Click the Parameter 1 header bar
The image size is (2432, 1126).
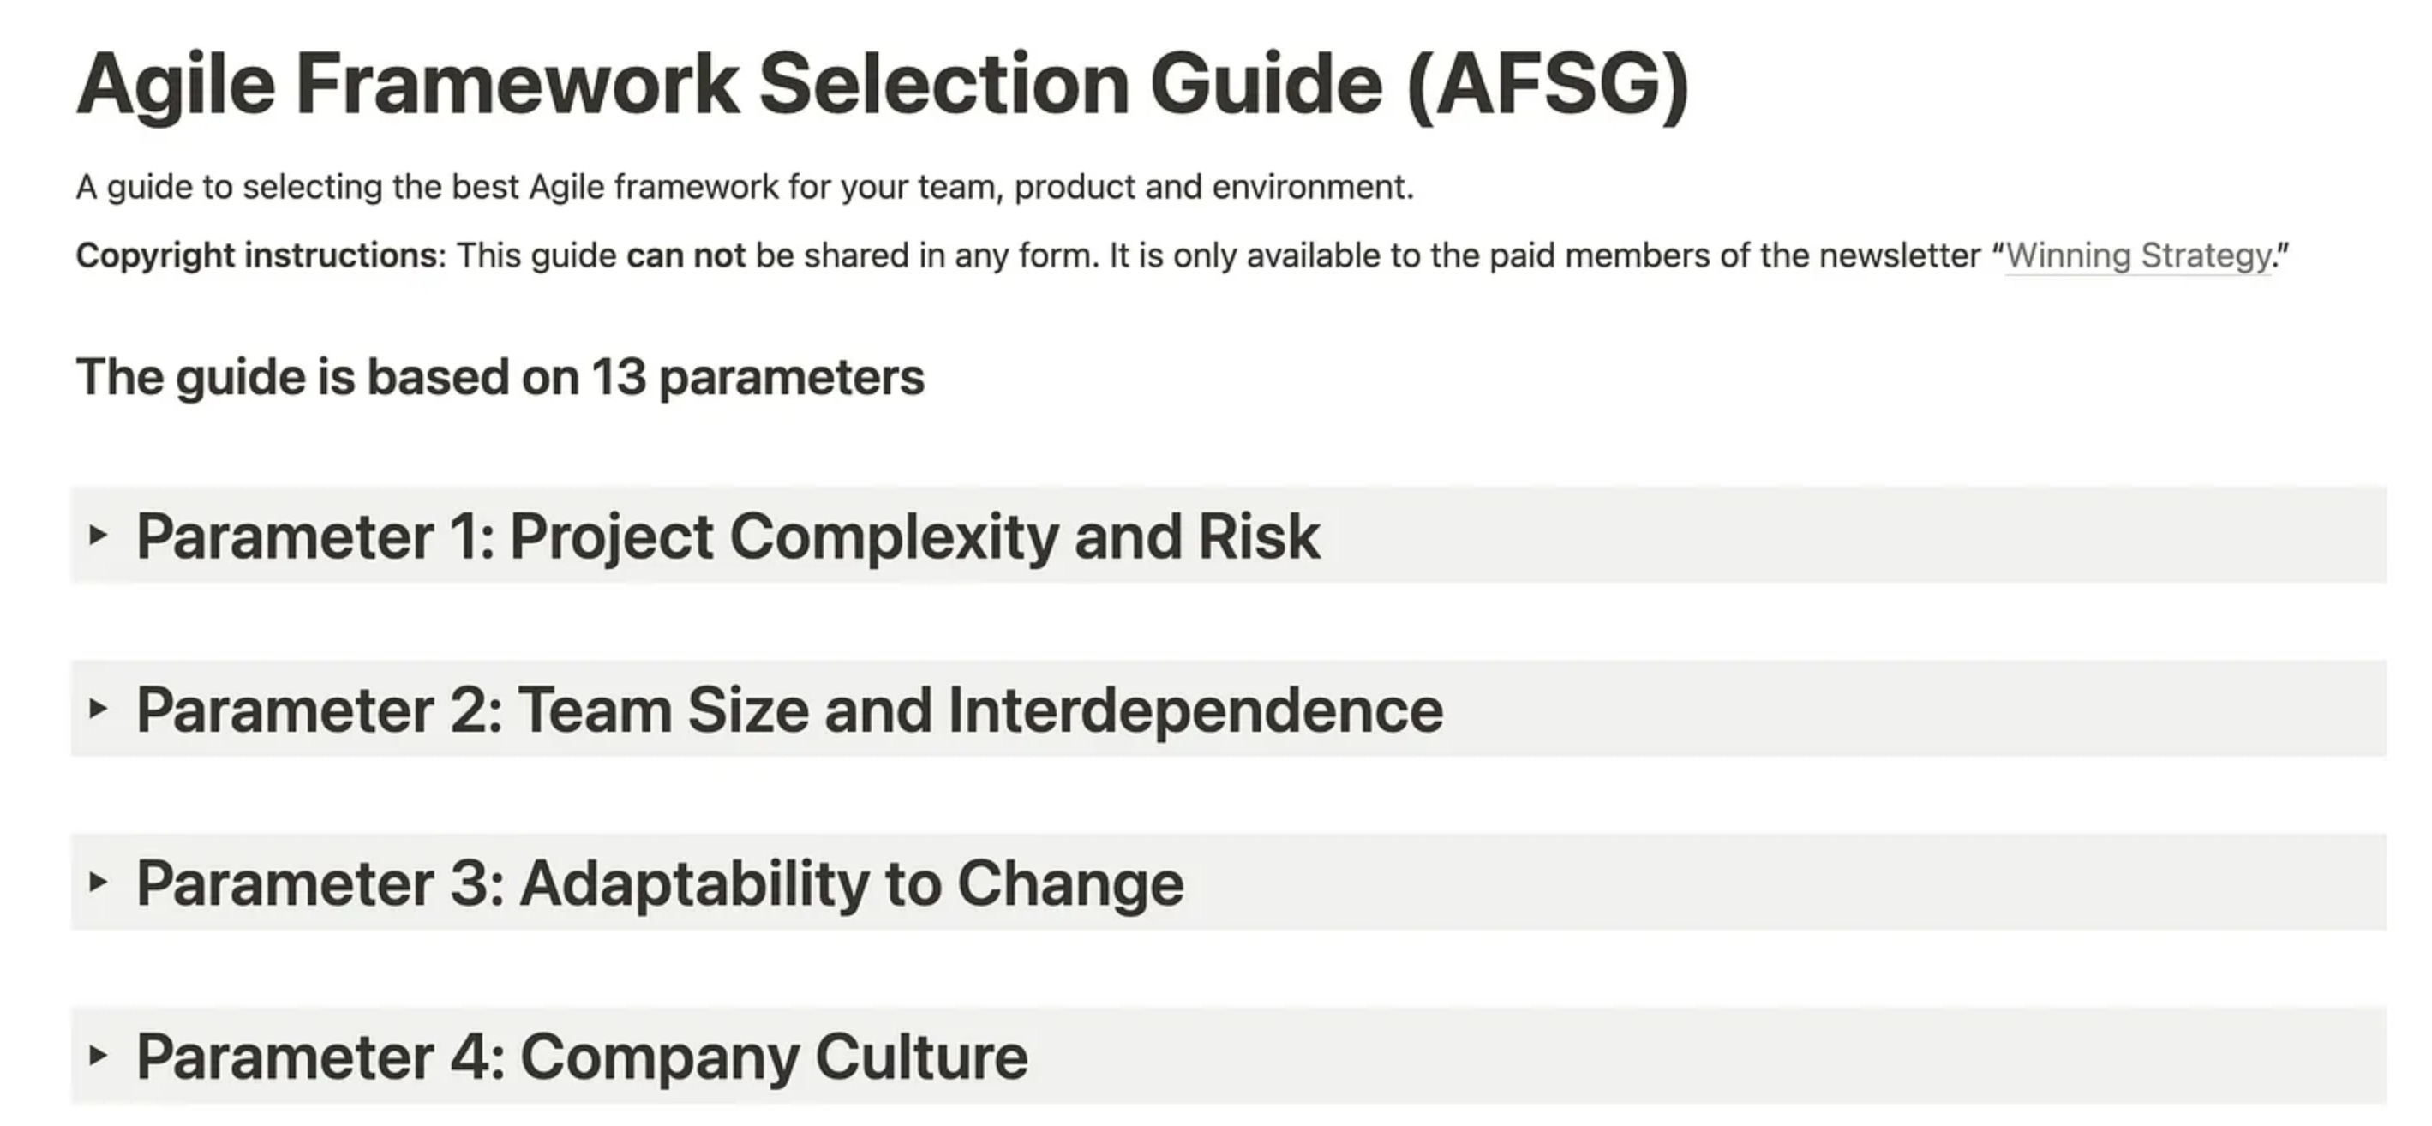tap(1216, 536)
